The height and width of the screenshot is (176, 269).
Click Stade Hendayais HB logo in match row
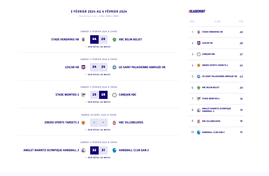point(83,39)
